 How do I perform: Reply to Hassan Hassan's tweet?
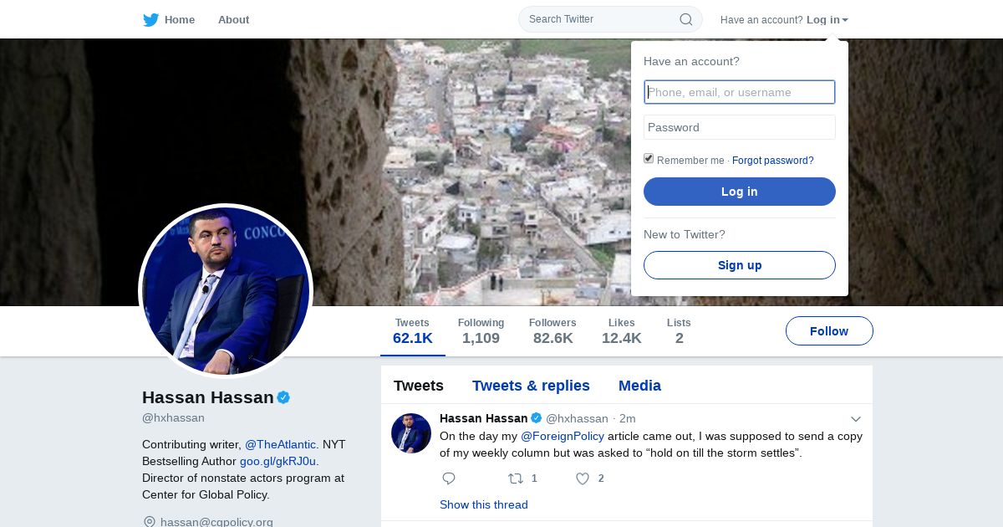(449, 478)
